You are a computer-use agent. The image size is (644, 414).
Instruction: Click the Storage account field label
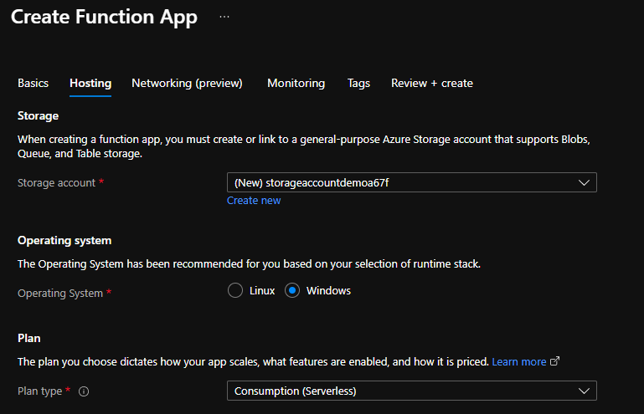(x=55, y=182)
